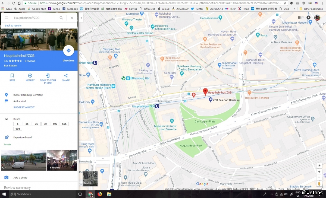Open the Amazon JP bookmark
The image size is (326, 198).
pos(180,9)
